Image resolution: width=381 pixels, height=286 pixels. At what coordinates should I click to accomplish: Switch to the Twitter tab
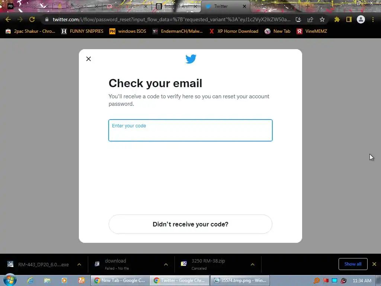pyautogui.click(x=221, y=6)
